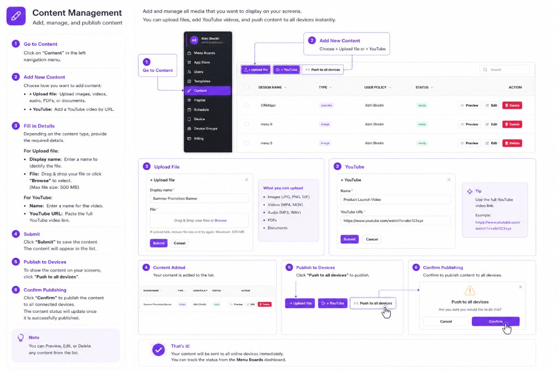This screenshot has height=371, width=558.
Task: Click the Schedule calendar icon in sidebar
Action: (x=189, y=110)
